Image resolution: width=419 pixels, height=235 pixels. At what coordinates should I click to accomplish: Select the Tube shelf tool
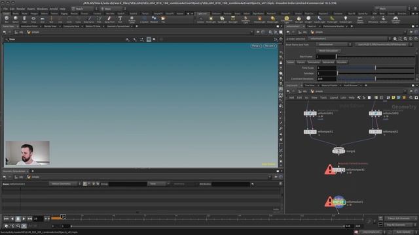pos(24,19)
